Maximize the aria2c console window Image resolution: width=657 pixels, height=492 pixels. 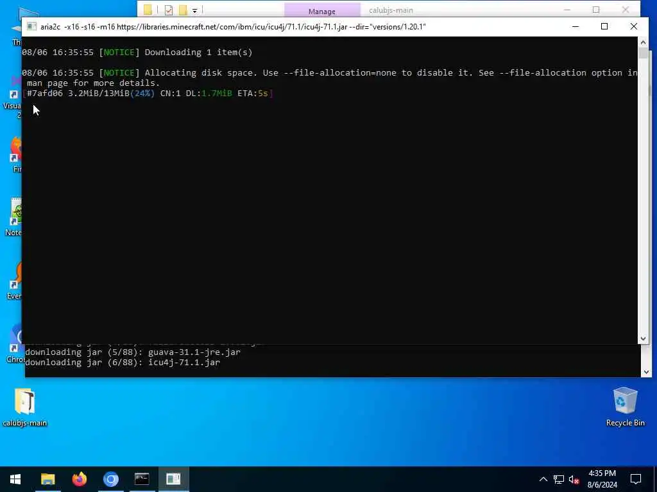(x=604, y=26)
